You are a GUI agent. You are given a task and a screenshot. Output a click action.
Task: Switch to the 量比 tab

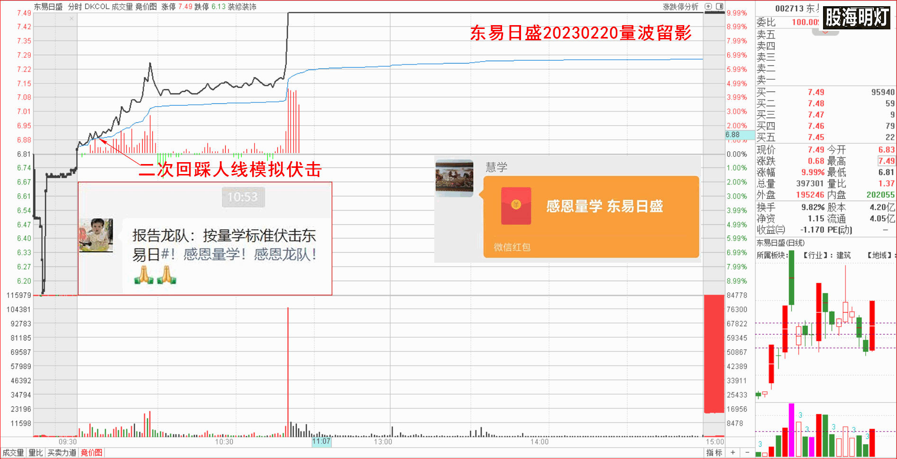tap(36, 453)
